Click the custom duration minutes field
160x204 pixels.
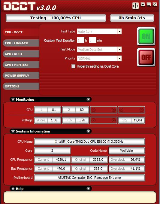(92, 40)
